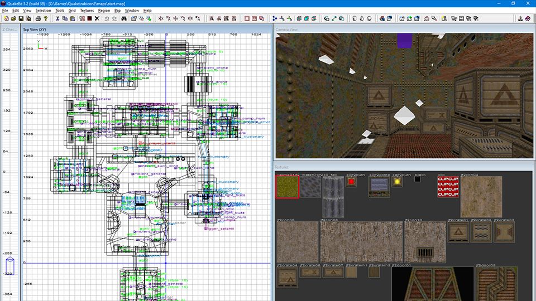Image resolution: width=536 pixels, height=301 pixels.
Task: Open the Bsp menu
Action: coord(117,11)
